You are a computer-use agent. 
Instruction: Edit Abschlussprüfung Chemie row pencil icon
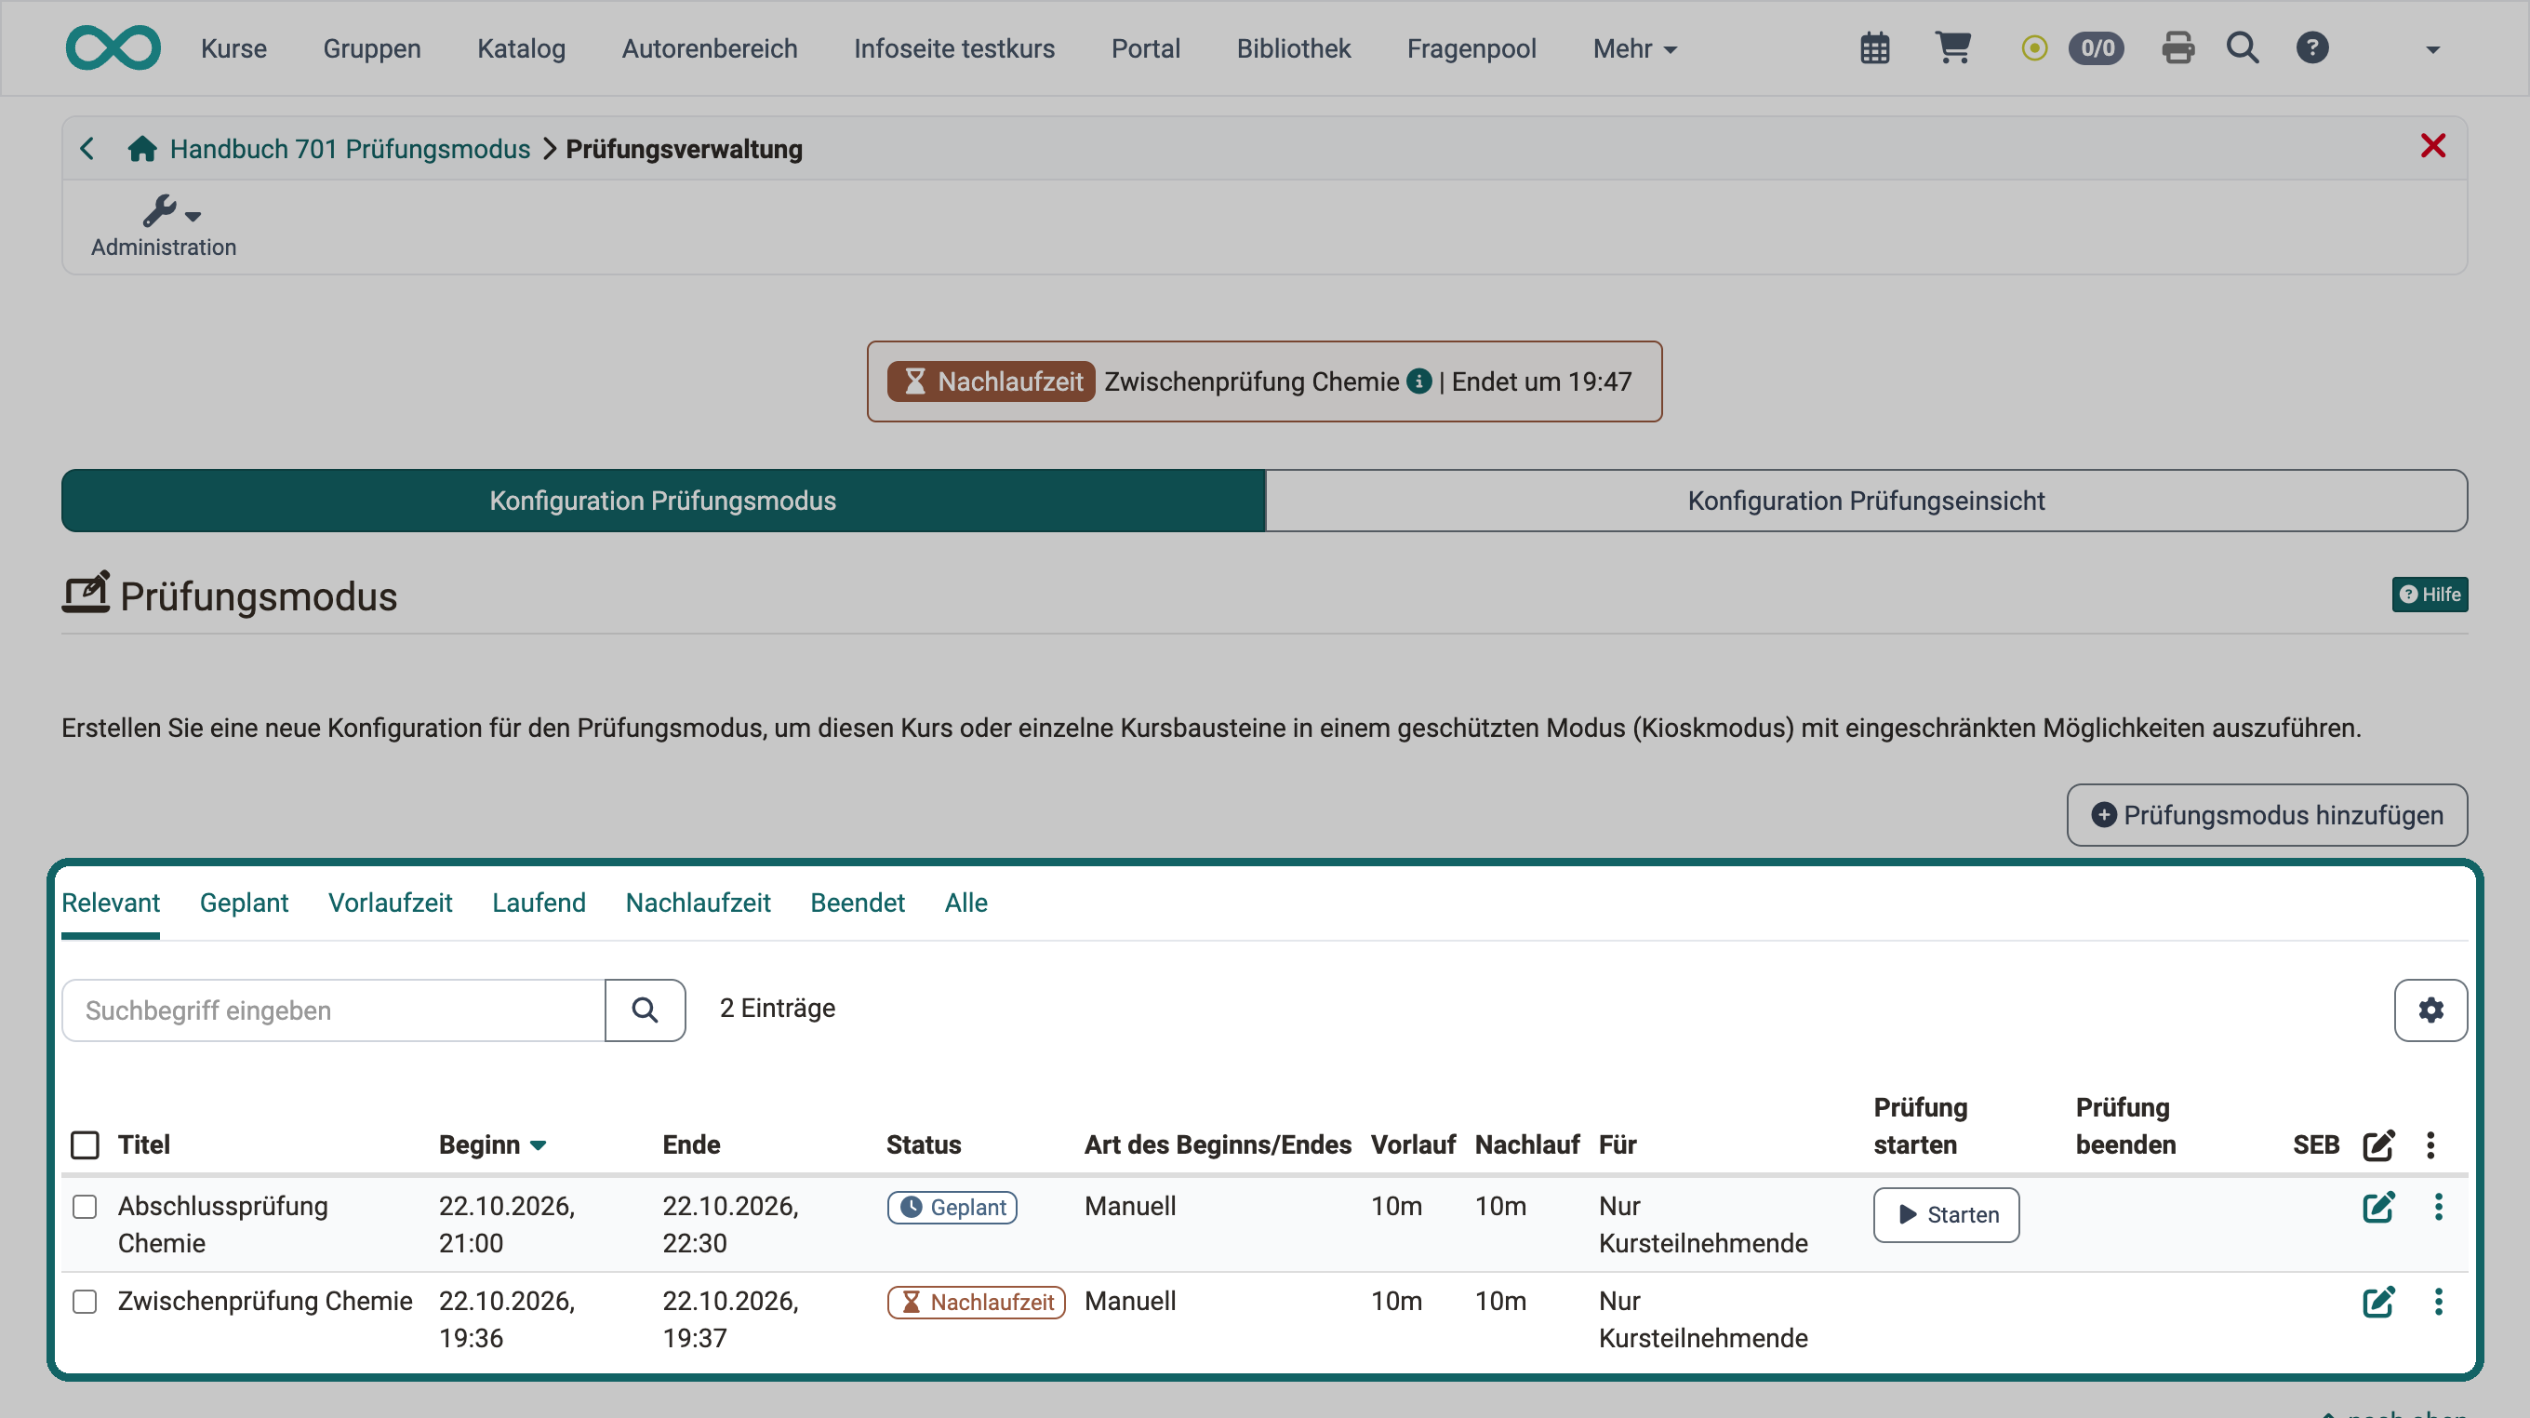point(2377,1207)
